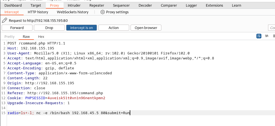Screen dimensions: 275x126
Task: Click the User-Agent header line
Action: click(99, 53)
